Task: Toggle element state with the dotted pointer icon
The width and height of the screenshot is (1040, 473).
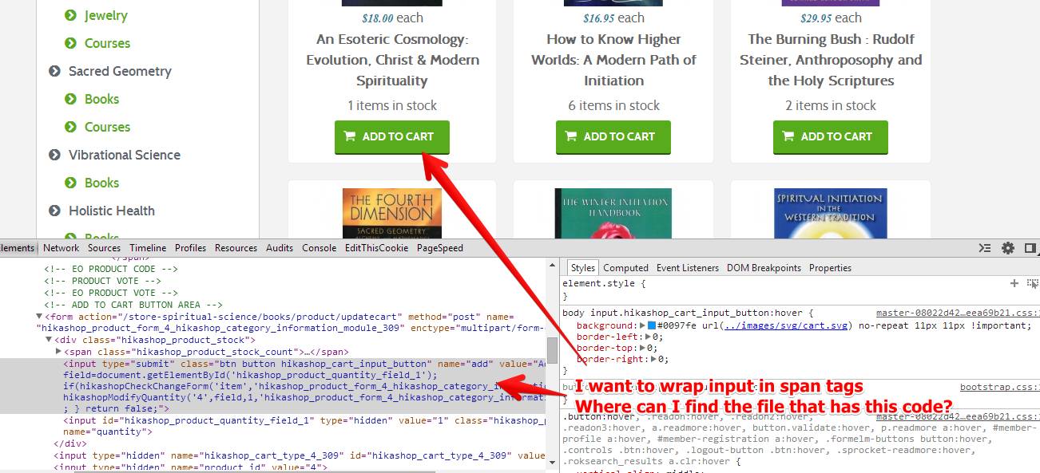Action: click(x=1033, y=283)
